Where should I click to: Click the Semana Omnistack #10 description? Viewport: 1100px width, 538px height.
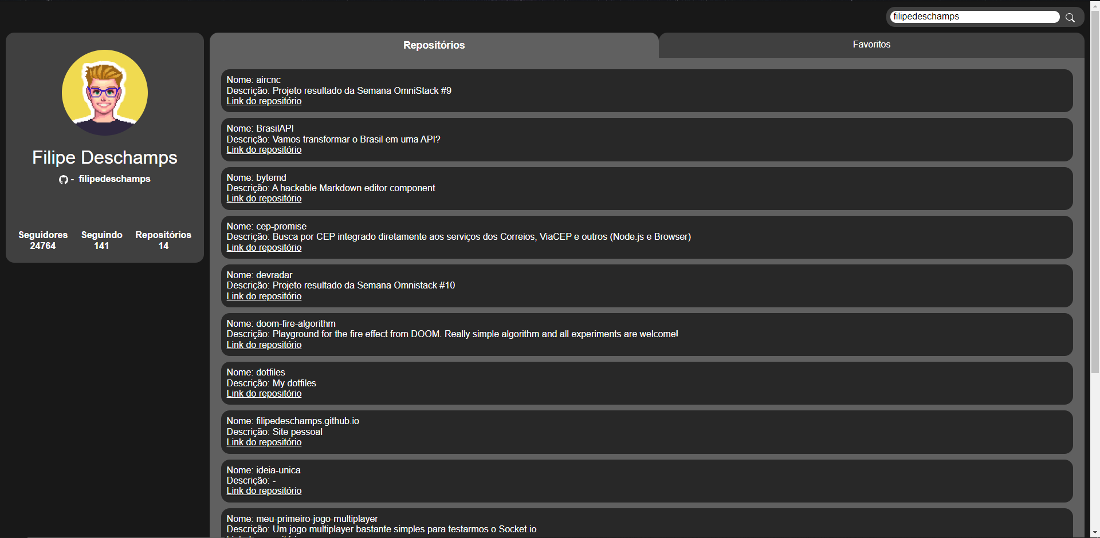341,286
